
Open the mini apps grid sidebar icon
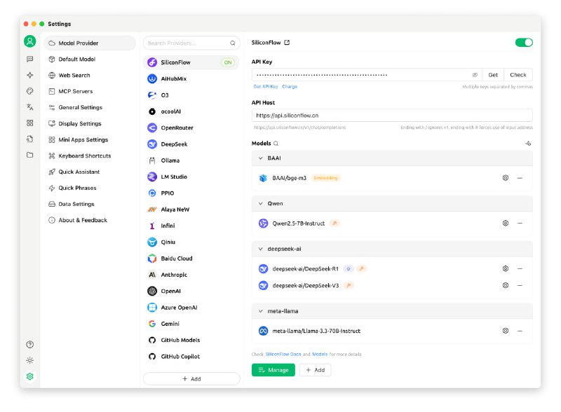coord(30,123)
